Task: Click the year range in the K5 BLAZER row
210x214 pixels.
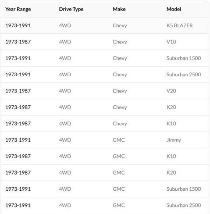Action: coord(18,25)
